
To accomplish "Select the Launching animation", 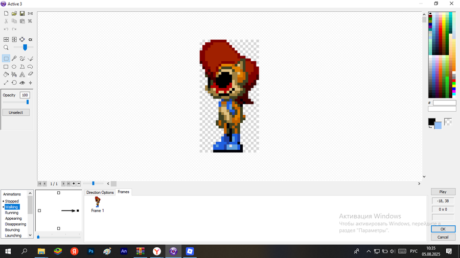I will 13,236.
